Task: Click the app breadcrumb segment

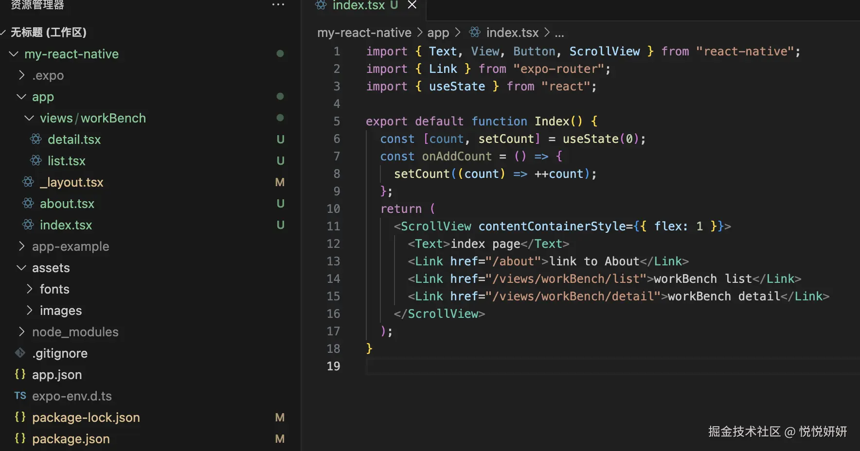Action: pyautogui.click(x=438, y=33)
